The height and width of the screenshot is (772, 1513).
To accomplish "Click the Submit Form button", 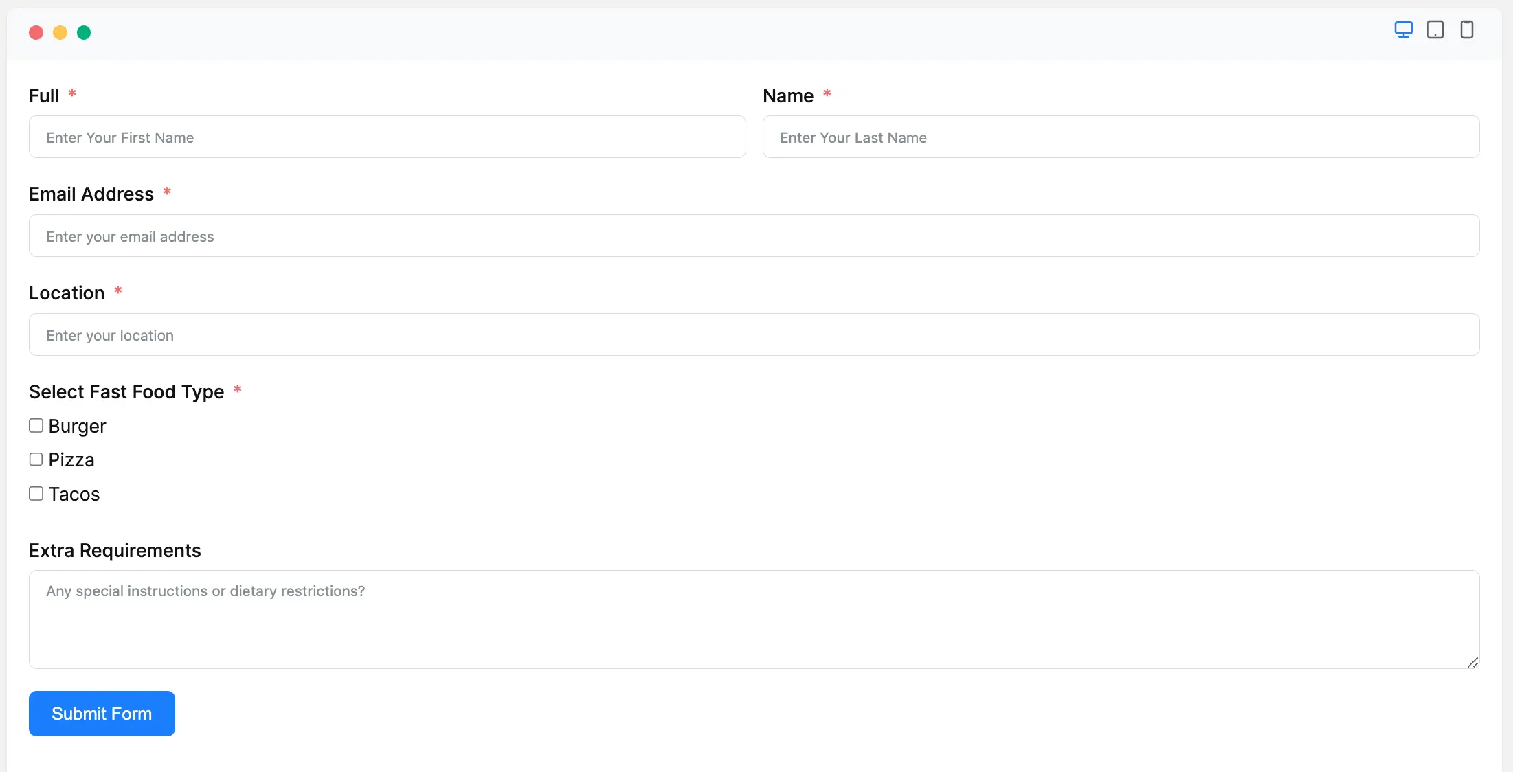I will (x=102, y=714).
